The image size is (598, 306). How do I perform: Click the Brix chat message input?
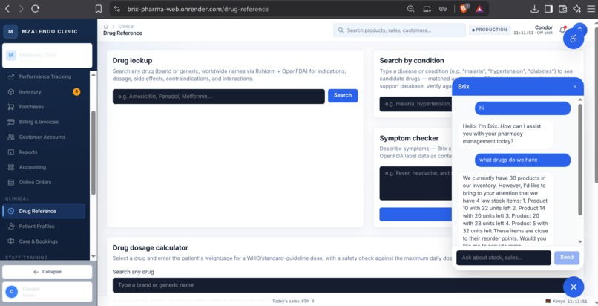click(504, 258)
